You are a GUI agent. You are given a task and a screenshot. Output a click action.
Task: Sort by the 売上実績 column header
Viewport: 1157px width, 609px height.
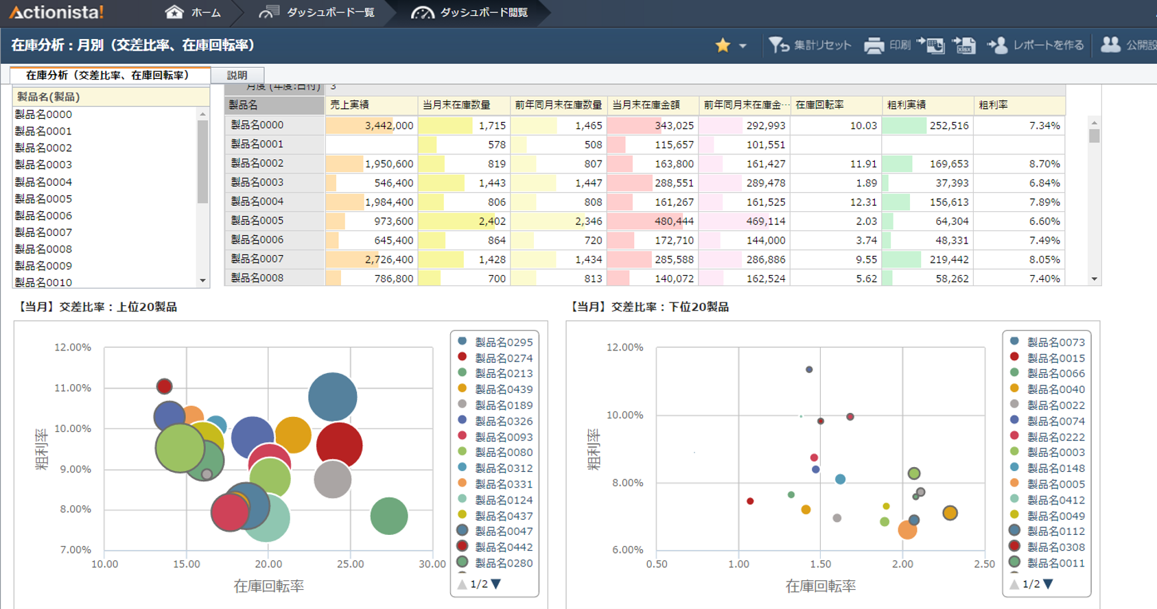(x=371, y=105)
